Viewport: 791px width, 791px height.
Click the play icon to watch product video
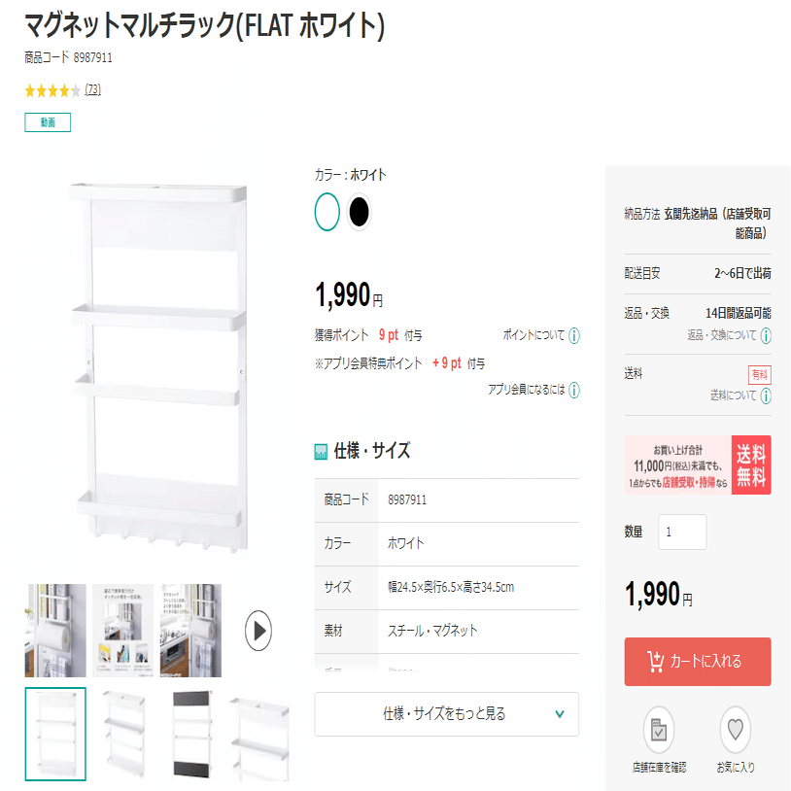tap(258, 631)
